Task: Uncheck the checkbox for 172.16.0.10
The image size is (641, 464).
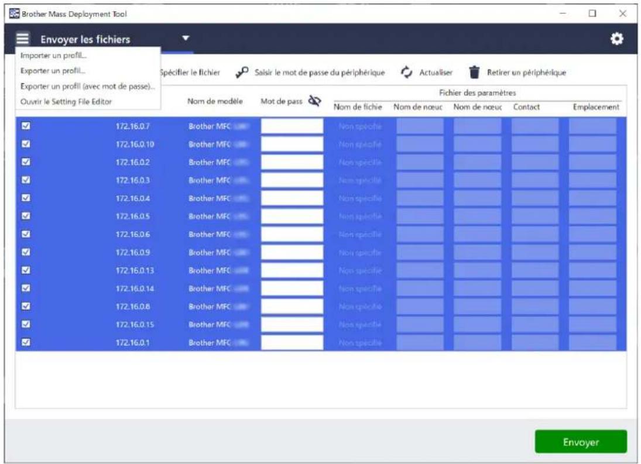Action: pyautogui.click(x=26, y=144)
